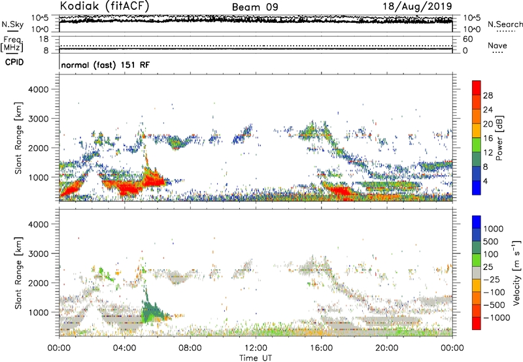
Task: Click the '500' label on the Velocity colorbar
Action: click(x=491, y=241)
